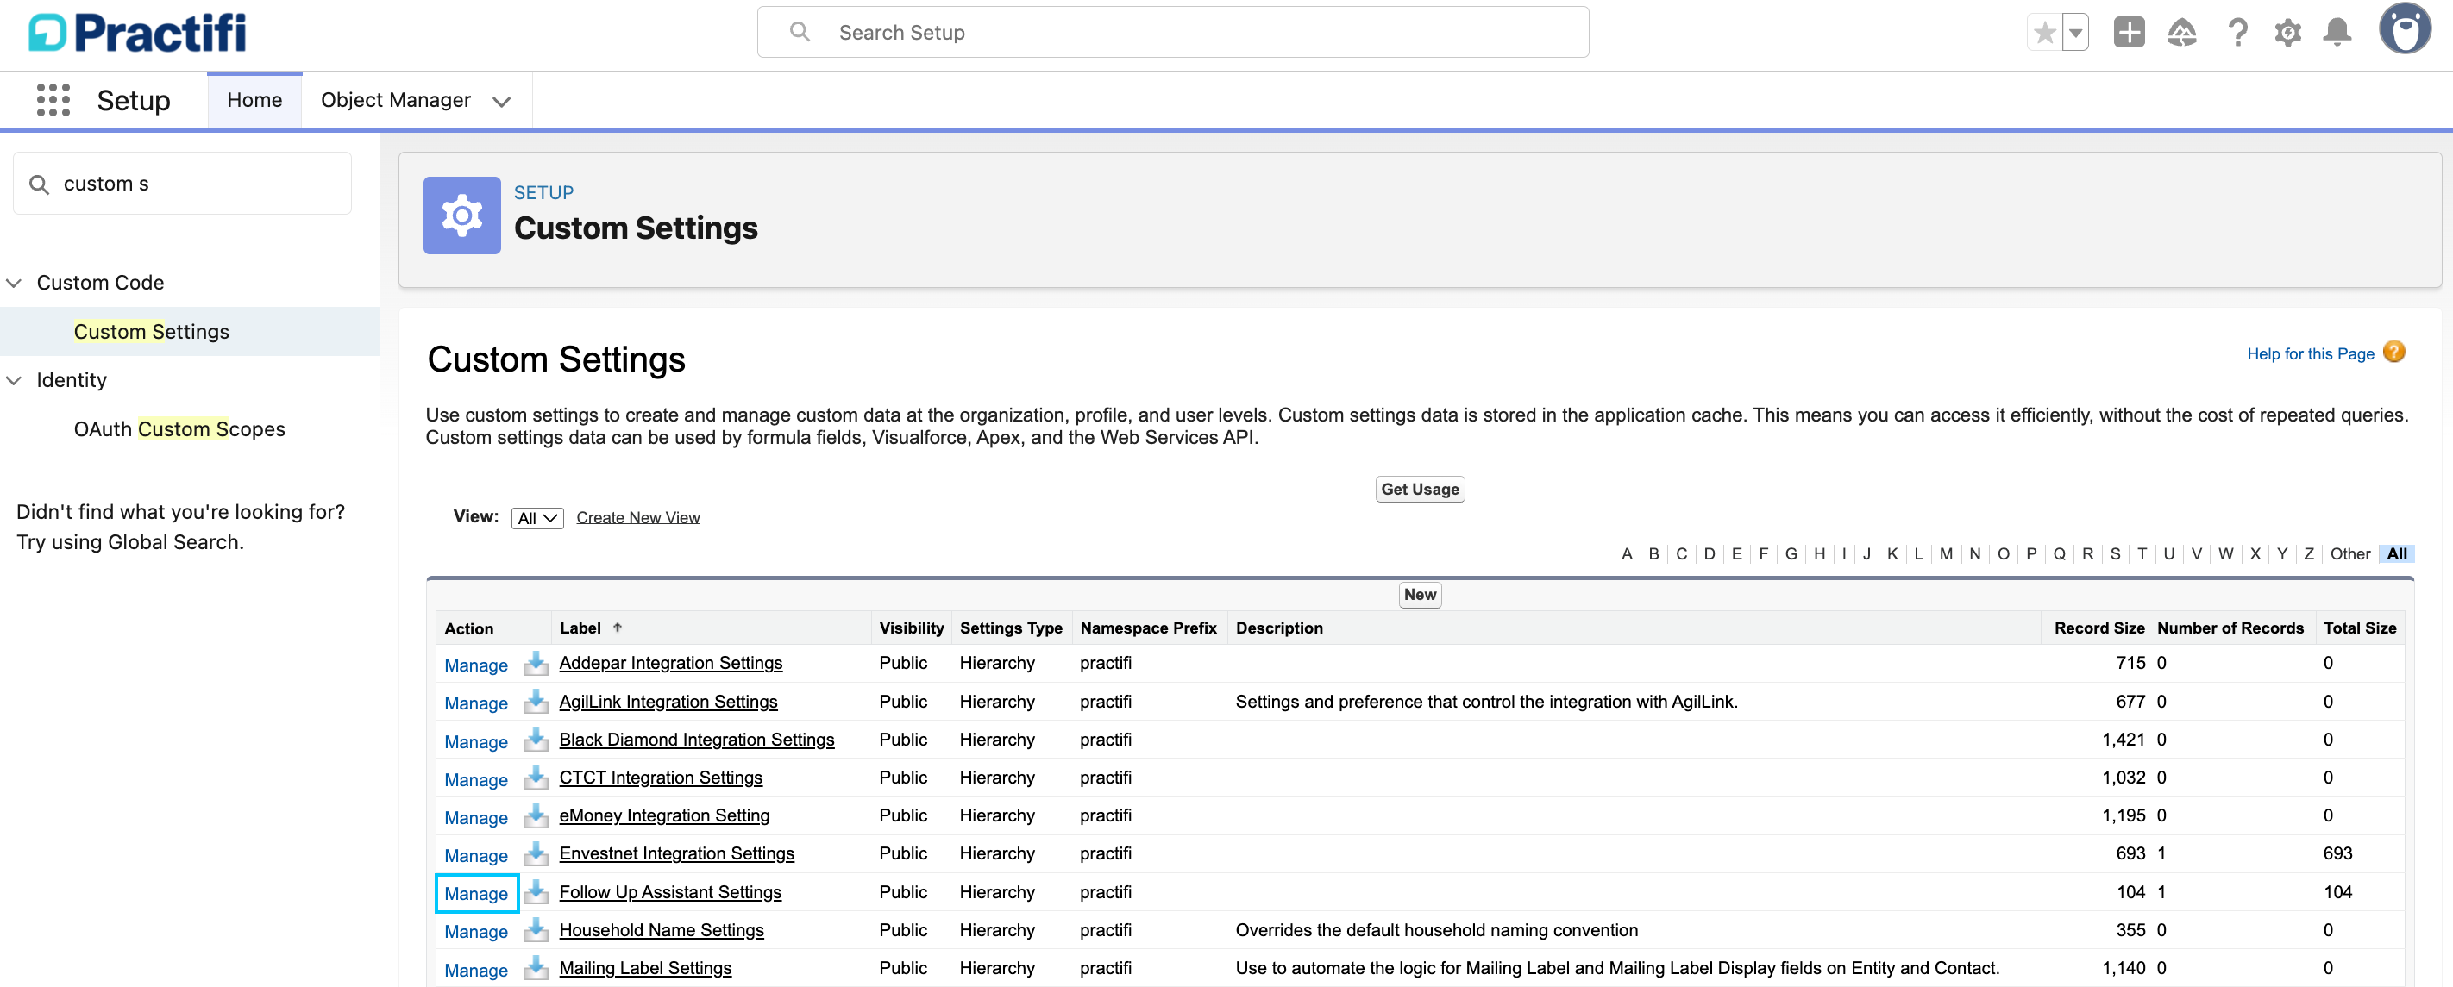Click the Get Usage button
This screenshot has height=987, width=2453.
pos(1419,490)
